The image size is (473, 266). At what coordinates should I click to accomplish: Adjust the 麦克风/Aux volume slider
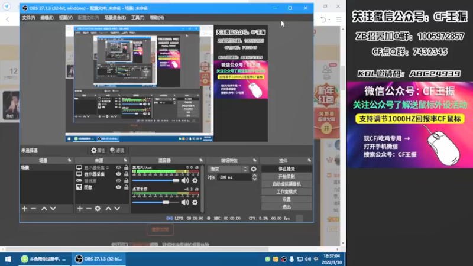tap(155, 181)
